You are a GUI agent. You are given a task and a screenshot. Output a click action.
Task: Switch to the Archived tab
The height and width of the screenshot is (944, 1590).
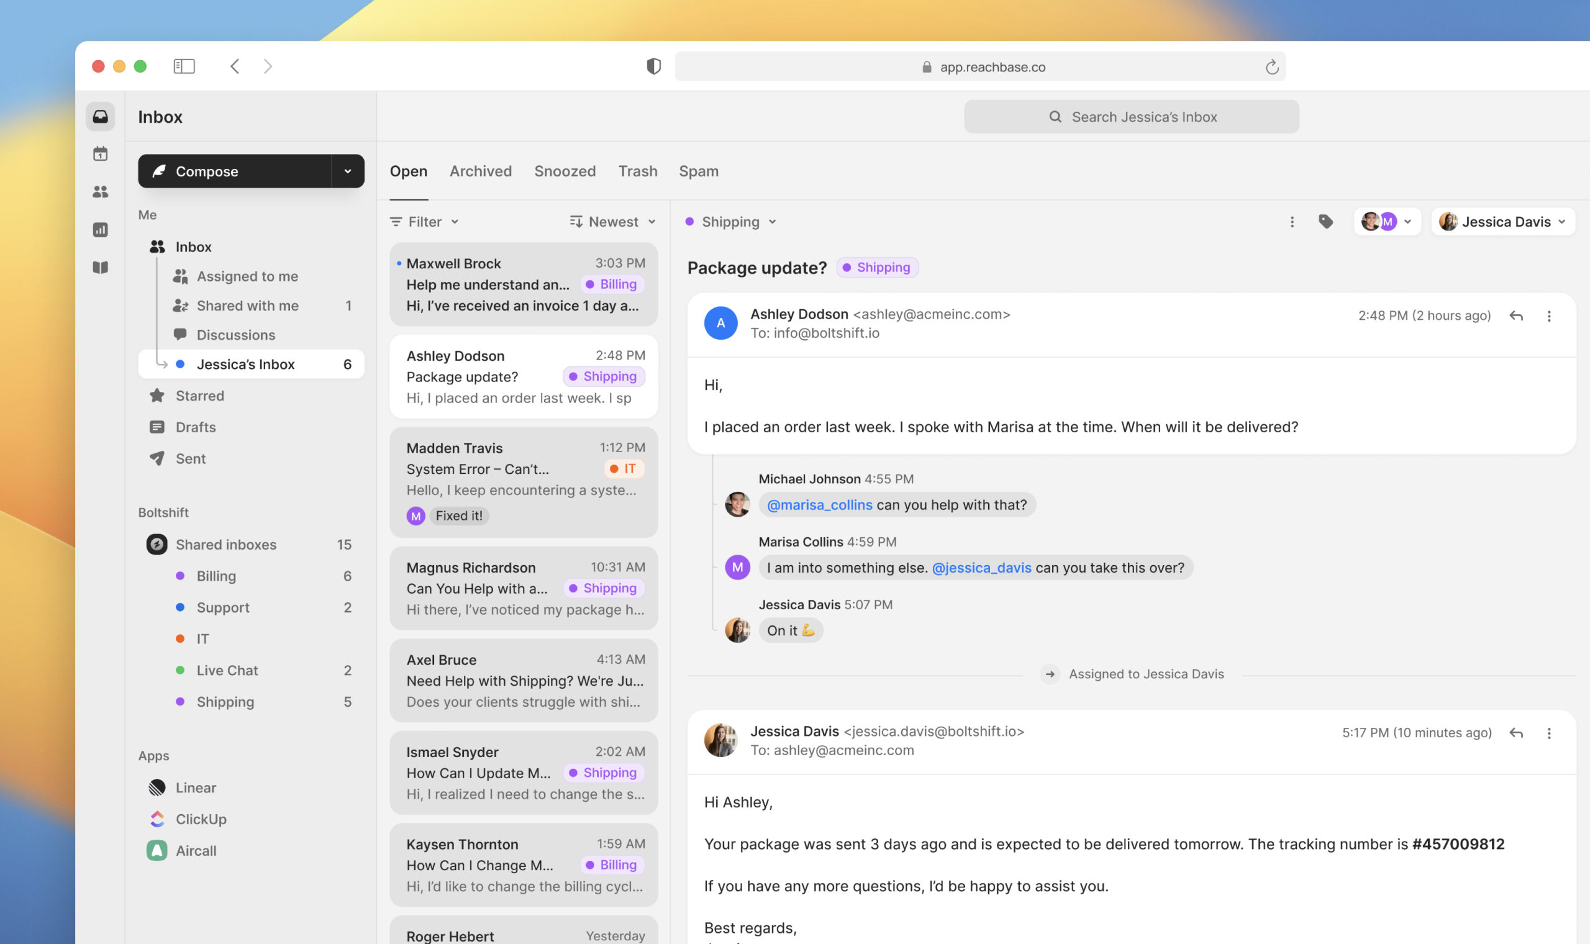coord(481,171)
